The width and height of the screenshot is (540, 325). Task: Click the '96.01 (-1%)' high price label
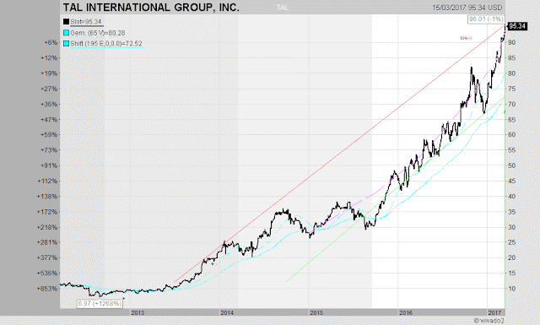coord(486,19)
